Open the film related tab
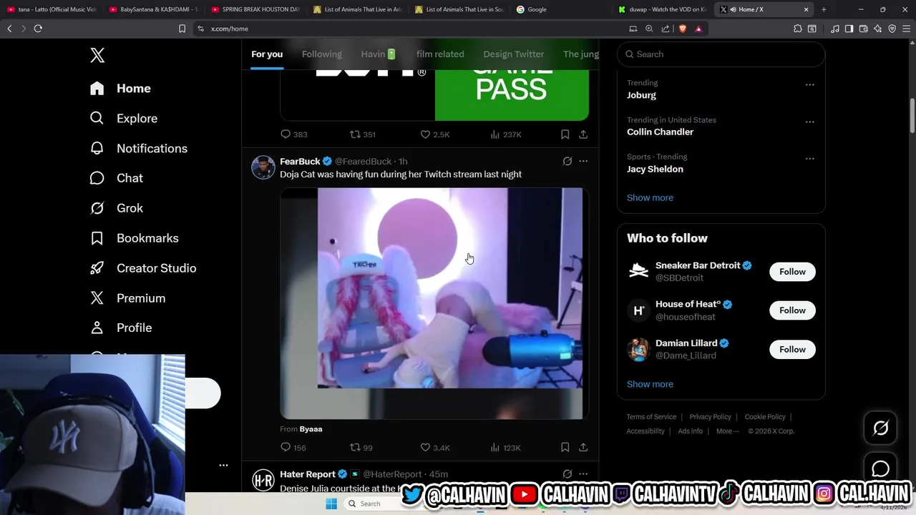The image size is (916, 515). 440,54
